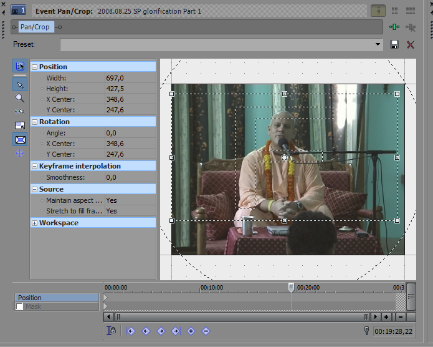Image resolution: width=433 pixels, height=347 pixels.
Task: Select the Zoom magnifier tool
Action: tap(20, 98)
